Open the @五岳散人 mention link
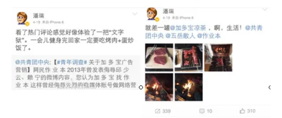Screen dimensions: 282x118 [180, 36]
